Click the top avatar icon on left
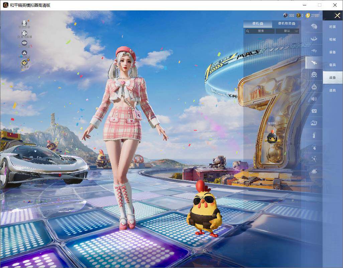Image resolution: width=343 pixels, height=268 pixels. point(24,23)
